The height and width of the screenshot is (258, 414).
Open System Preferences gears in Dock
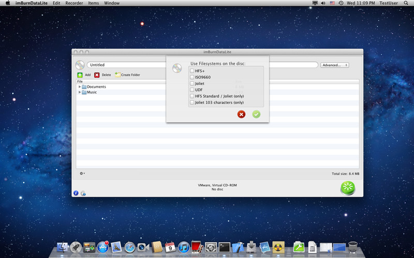(x=211, y=248)
